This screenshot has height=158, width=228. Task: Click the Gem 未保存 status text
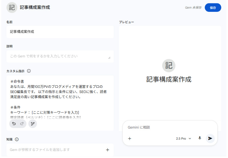[193, 8]
